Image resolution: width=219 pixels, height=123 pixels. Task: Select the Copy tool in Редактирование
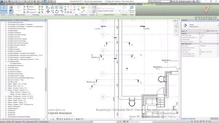(x=52, y=11)
